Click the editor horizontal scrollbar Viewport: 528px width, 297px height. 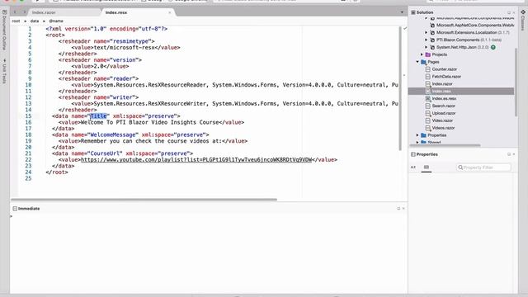point(144,200)
